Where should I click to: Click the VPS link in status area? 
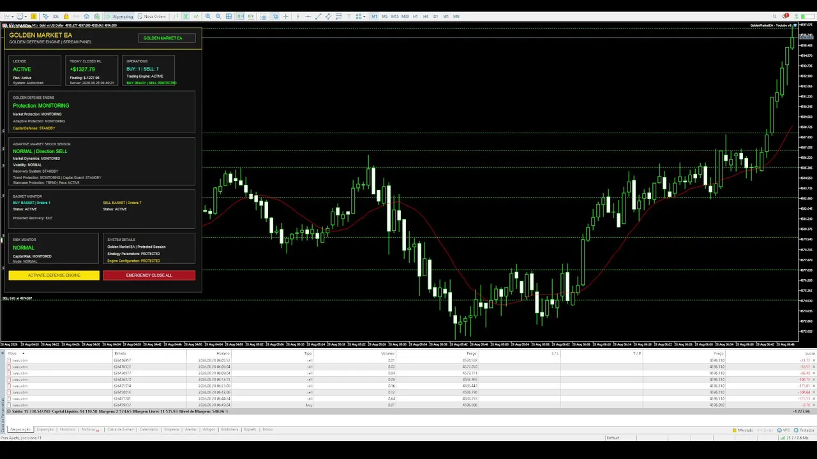[784, 430]
